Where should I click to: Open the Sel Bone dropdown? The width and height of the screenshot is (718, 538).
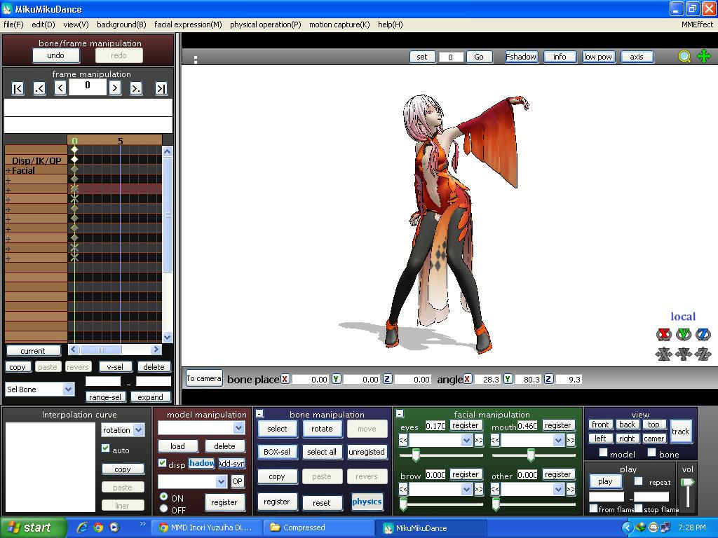pyautogui.click(x=68, y=389)
